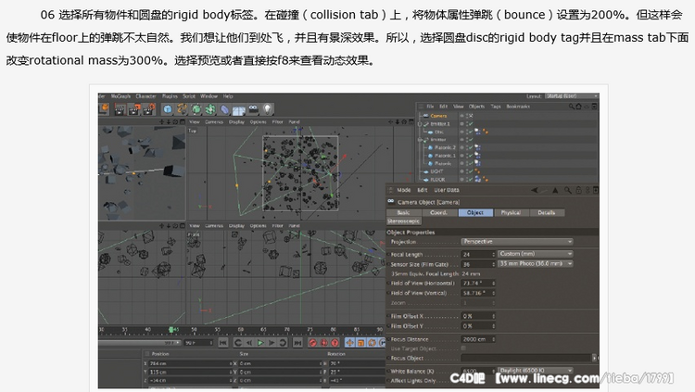The image size is (695, 392).
Task: Select the dynamics tag on Platonic.2
Action: point(477,147)
